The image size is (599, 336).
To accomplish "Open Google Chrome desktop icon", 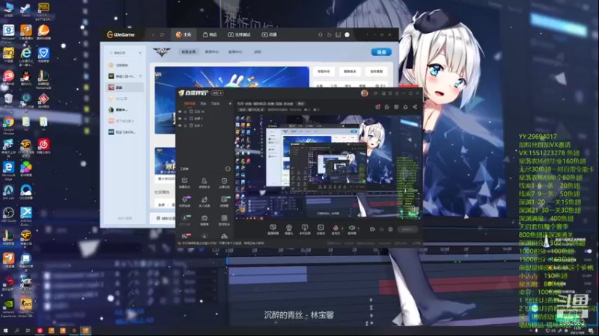I will (8, 125).
